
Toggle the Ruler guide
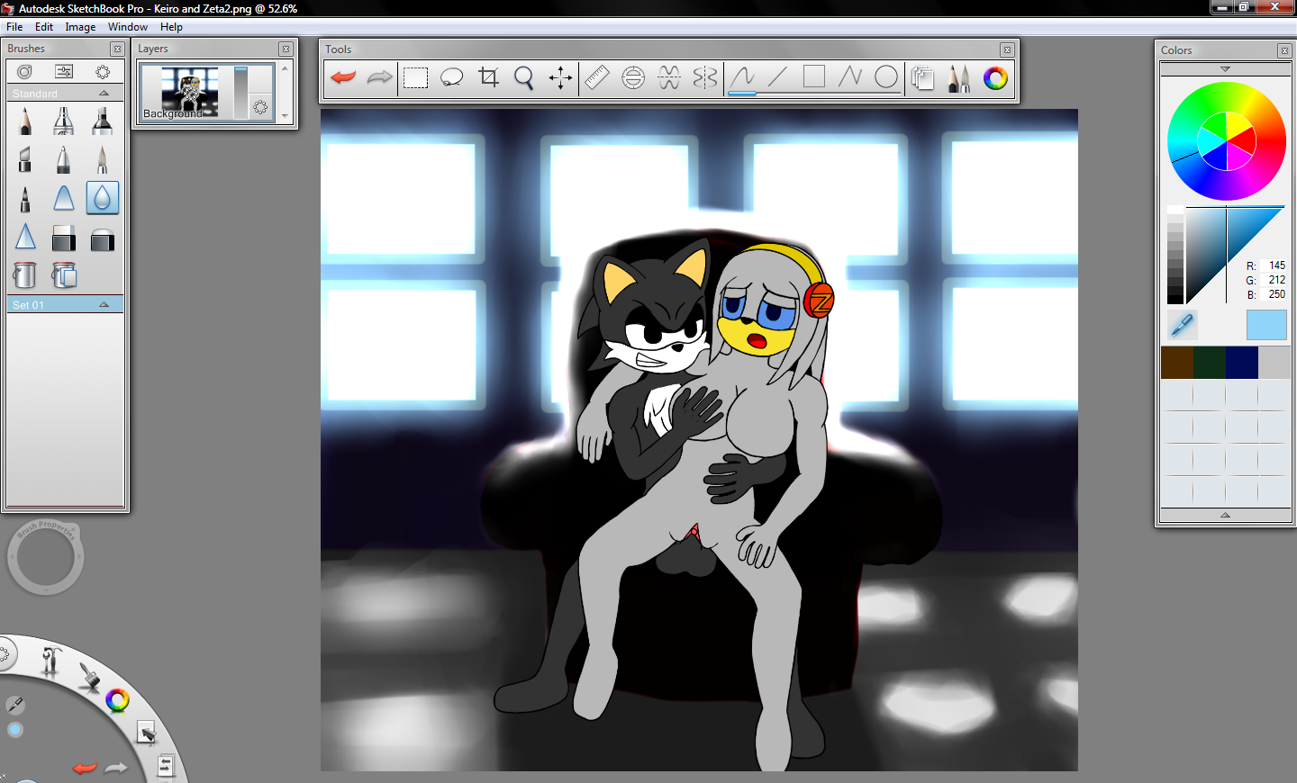click(597, 77)
